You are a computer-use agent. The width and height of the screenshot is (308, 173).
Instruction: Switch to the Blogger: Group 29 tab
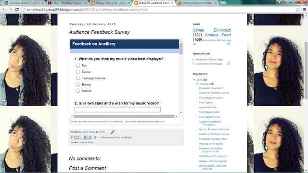pyautogui.click(x=110, y=3)
